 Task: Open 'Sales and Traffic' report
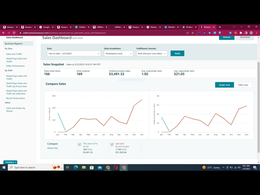point(14,54)
